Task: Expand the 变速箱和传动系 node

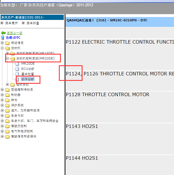Action: (2, 90)
